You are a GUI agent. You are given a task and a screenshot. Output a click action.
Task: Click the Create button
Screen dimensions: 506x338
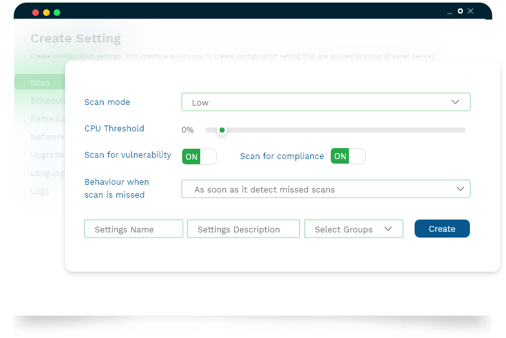(442, 229)
